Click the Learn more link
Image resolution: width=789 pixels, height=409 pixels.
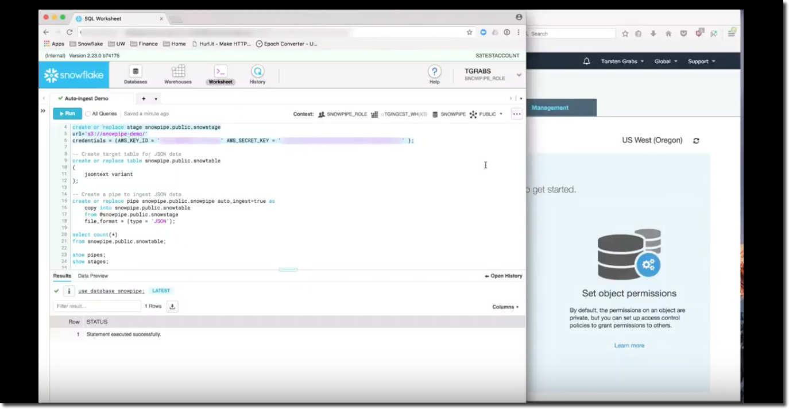pyautogui.click(x=629, y=345)
